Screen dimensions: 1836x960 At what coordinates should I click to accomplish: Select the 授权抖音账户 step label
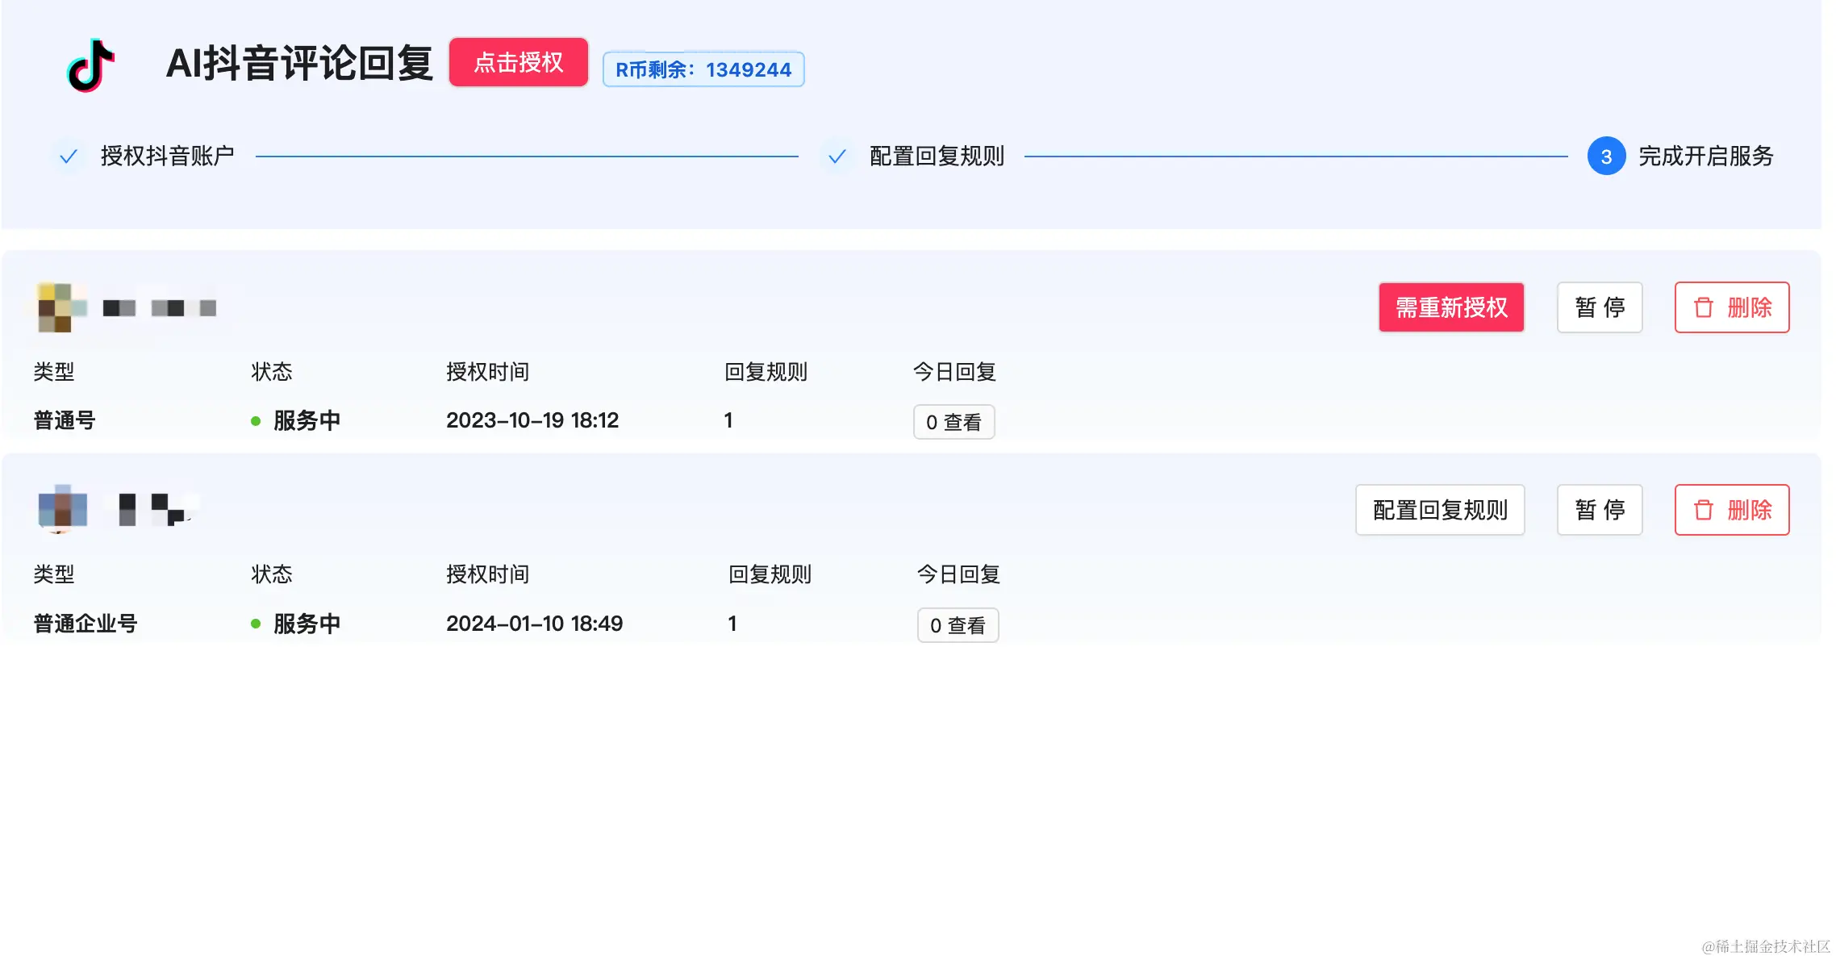(x=167, y=156)
